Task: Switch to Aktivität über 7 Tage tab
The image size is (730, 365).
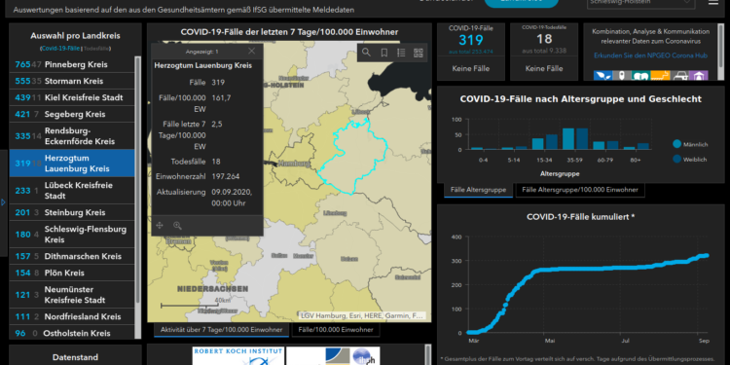Action: point(221,330)
